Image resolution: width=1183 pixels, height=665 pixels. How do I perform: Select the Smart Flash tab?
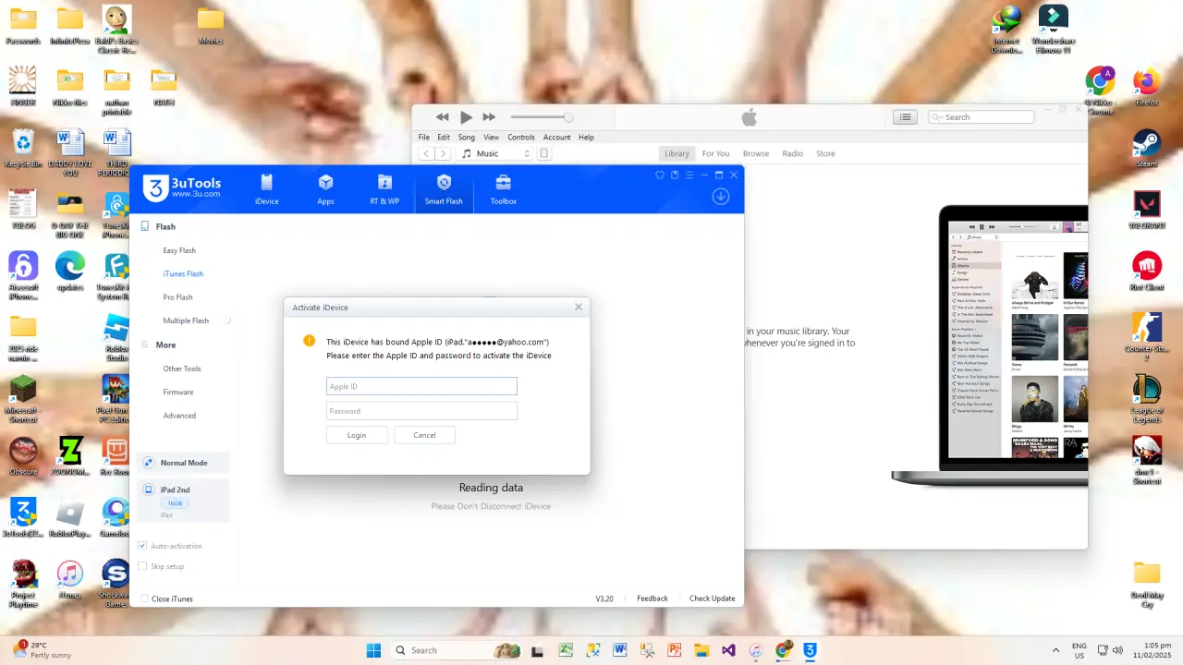[444, 189]
